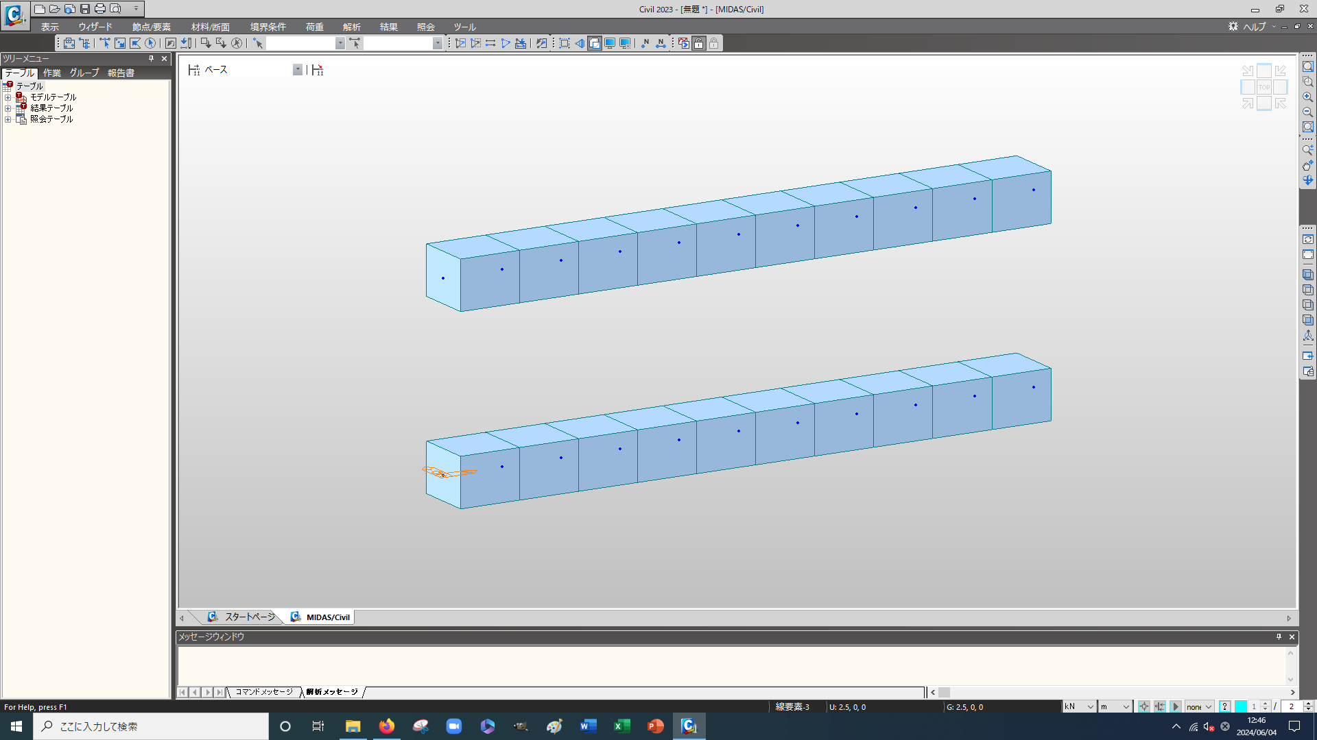Open Windows Start menu

tap(16, 726)
